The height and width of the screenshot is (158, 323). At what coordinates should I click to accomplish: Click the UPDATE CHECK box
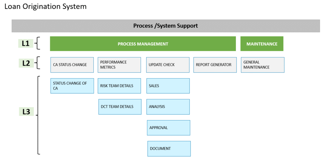[168, 65]
